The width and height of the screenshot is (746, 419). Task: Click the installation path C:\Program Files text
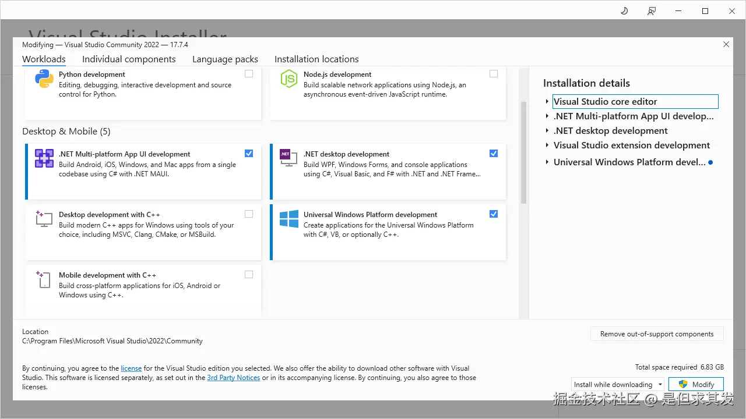(112, 341)
